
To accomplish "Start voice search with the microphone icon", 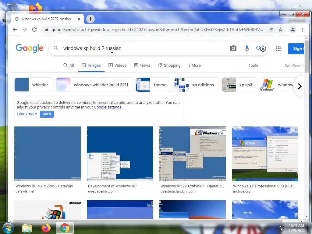I will (x=246, y=48).
